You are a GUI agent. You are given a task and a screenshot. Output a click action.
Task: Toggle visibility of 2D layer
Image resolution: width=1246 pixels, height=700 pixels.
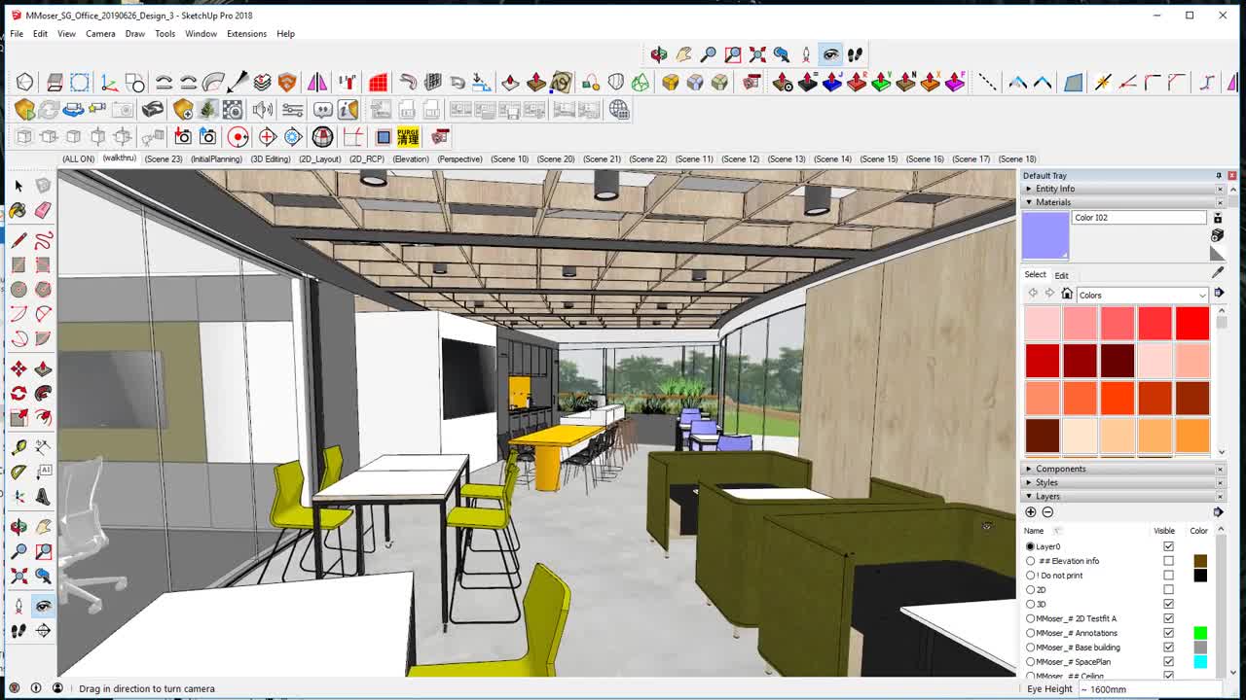1168,589
